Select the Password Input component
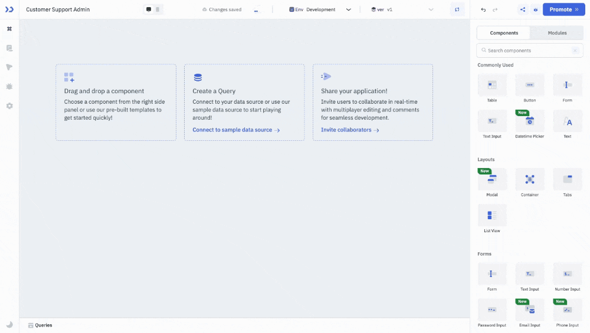590x333 pixels. tap(492, 313)
